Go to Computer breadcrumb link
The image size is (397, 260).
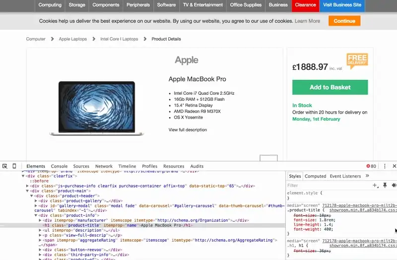click(x=36, y=39)
